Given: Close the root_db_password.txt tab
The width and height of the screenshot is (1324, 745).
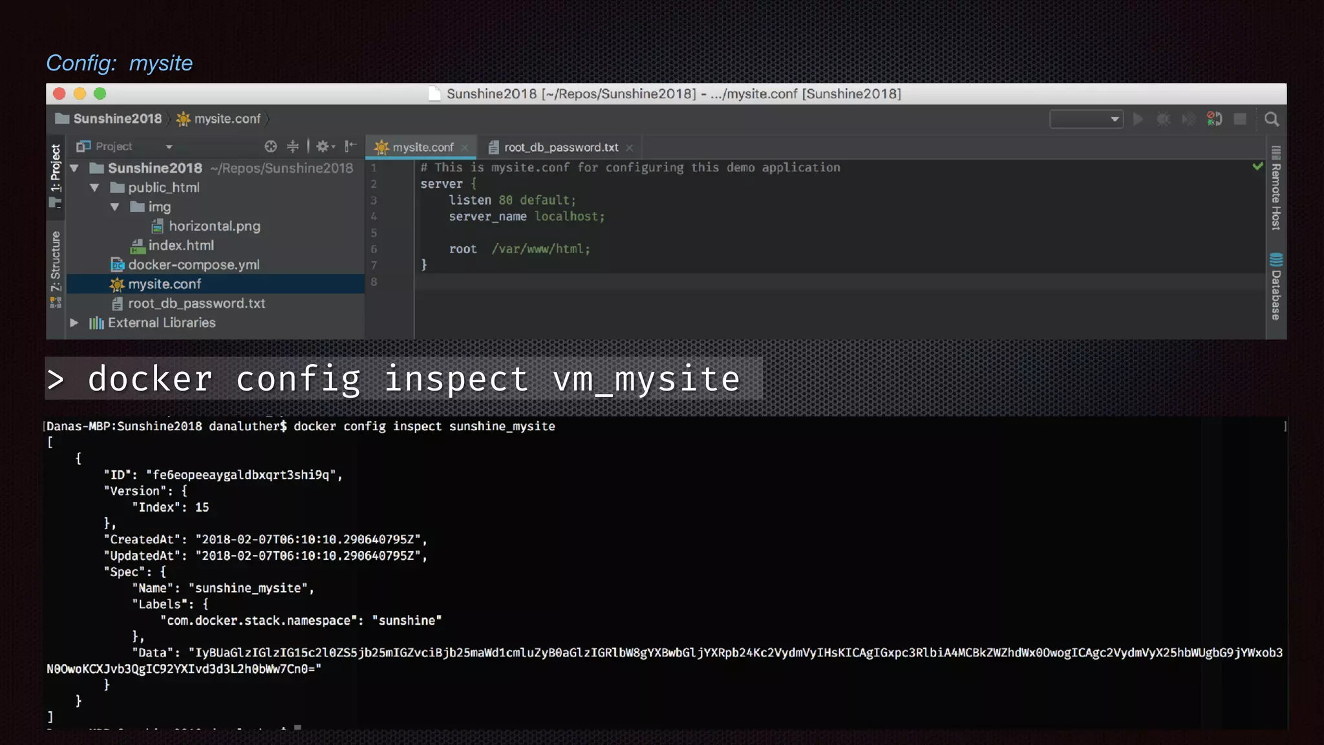Looking at the screenshot, I should pos(629,148).
